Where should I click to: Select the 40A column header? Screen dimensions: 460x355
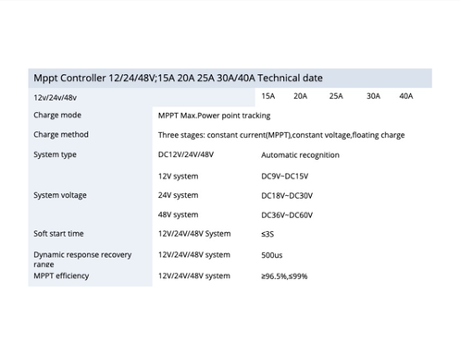pyautogui.click(x=406, y=96)
